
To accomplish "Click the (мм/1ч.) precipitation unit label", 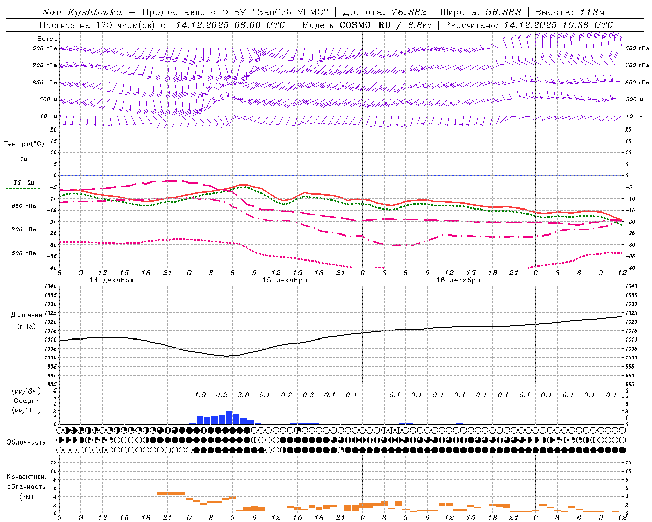I will point(26,410).
